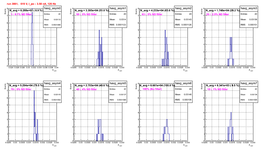
Task: Click the RMS value 0.0001088
Action: tap(122, 100)
